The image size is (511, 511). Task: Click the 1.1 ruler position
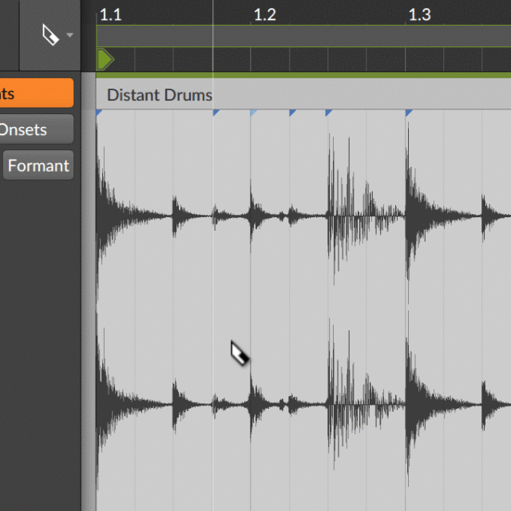point(111,14)
